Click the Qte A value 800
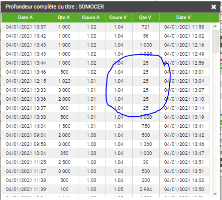Image resolution: width=222 pixels, height=200 pixels. 64,108
